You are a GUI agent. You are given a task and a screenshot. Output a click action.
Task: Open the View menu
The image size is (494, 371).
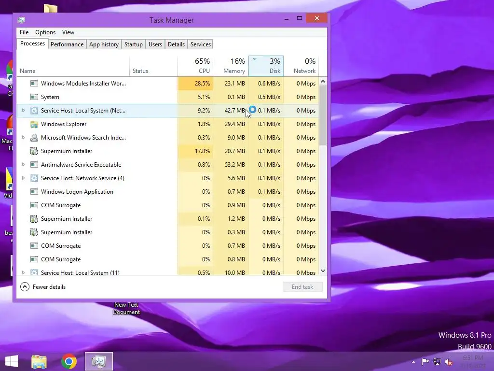(68, 32)
